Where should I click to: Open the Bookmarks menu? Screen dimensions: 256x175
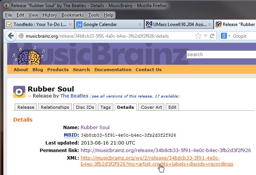[72, 15]
